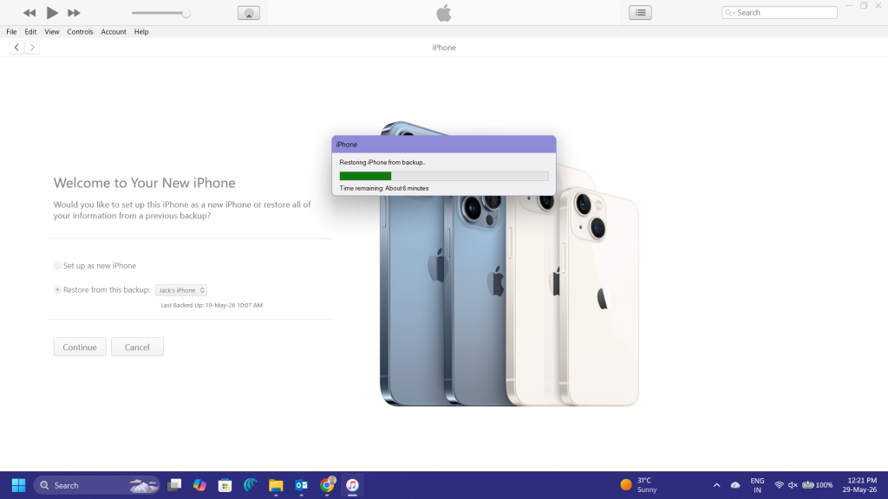
Task: Launch Copilot from the taskbar
Action: (x=199, y=485)
